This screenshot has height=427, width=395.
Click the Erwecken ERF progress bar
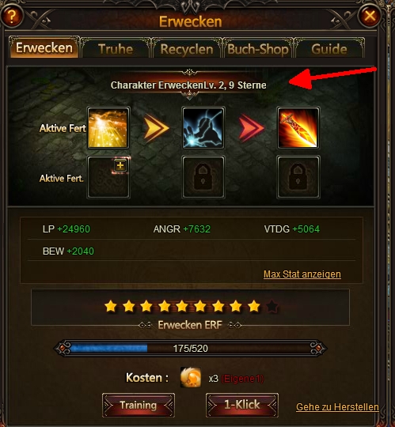(191, 348)
